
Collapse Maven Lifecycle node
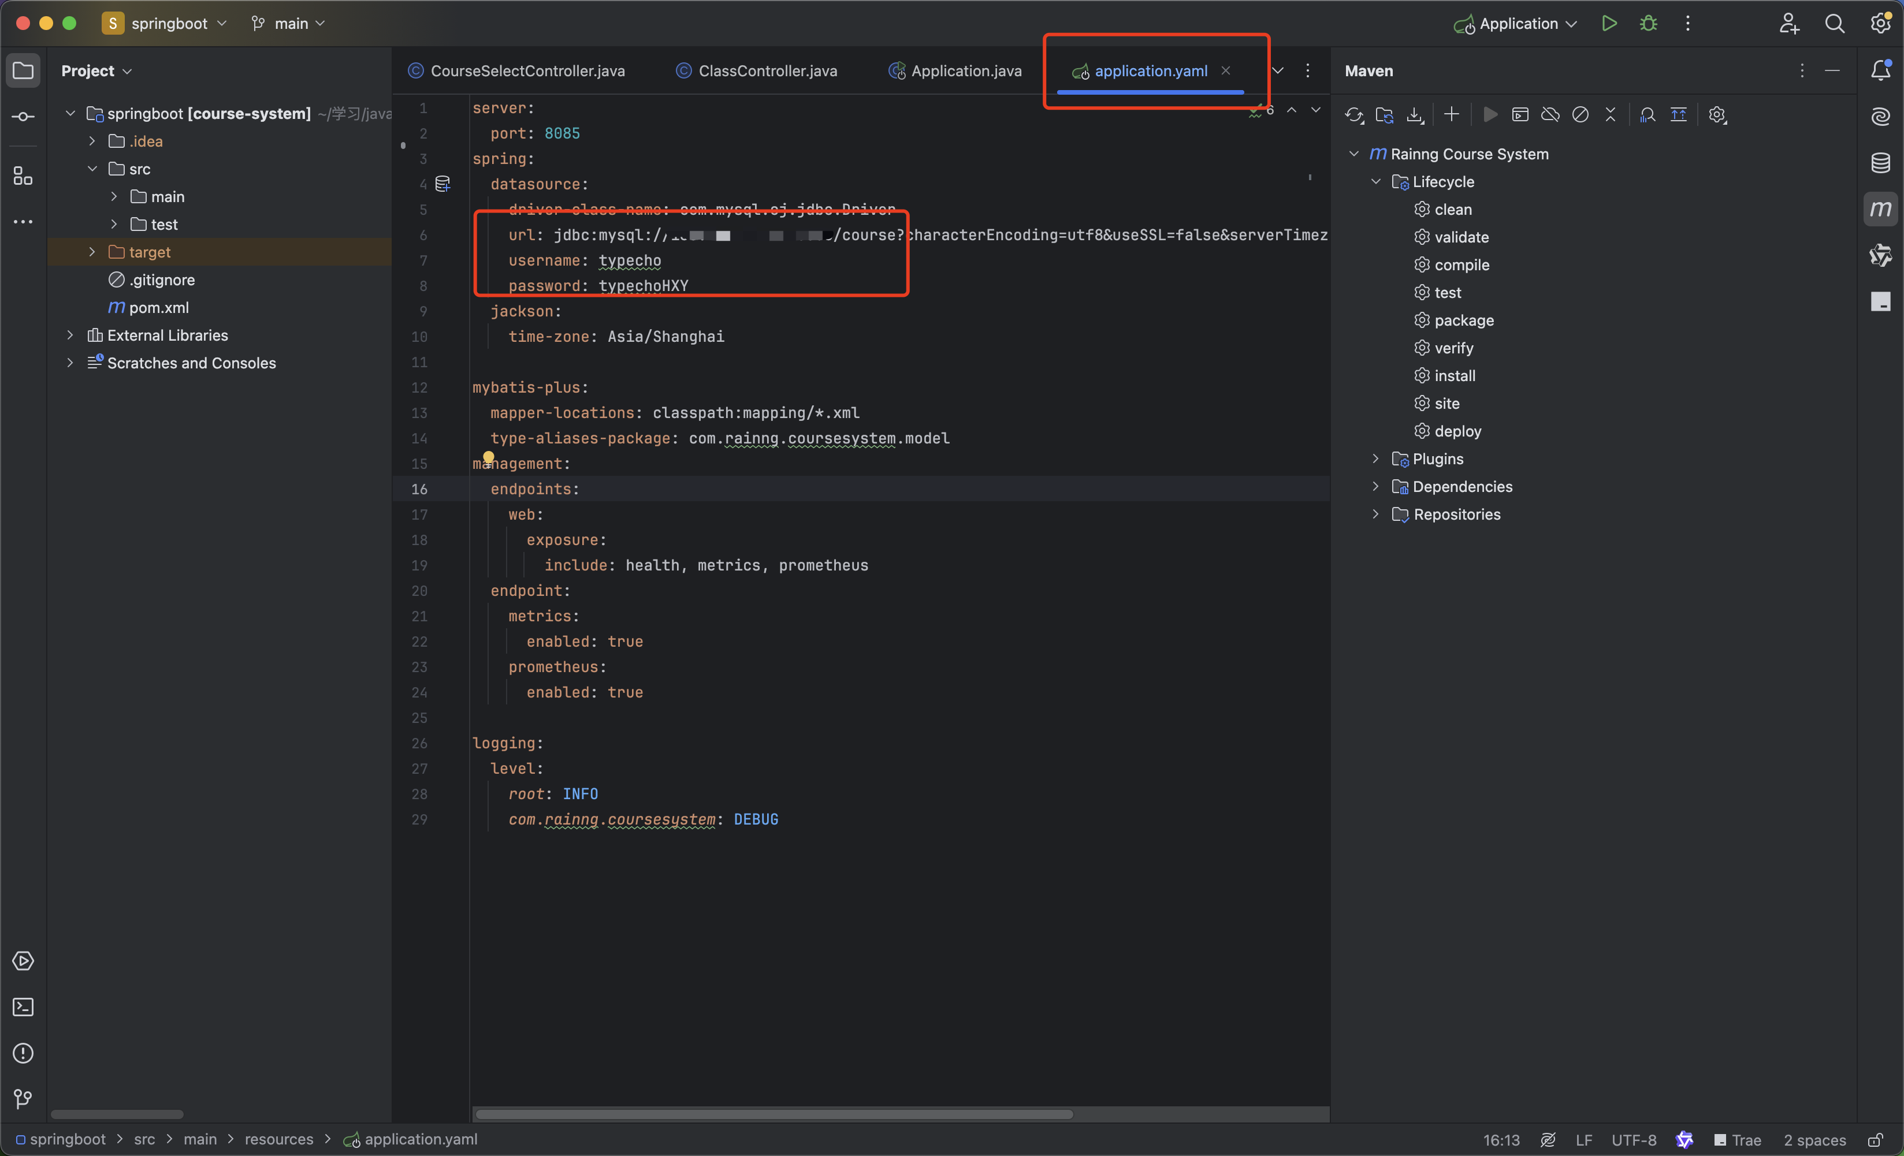[x=1376, y=181]
